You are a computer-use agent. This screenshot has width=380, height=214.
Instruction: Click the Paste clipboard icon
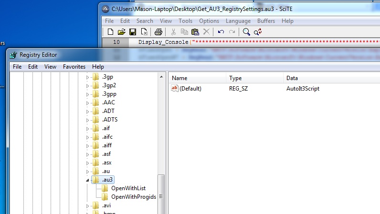195,32
